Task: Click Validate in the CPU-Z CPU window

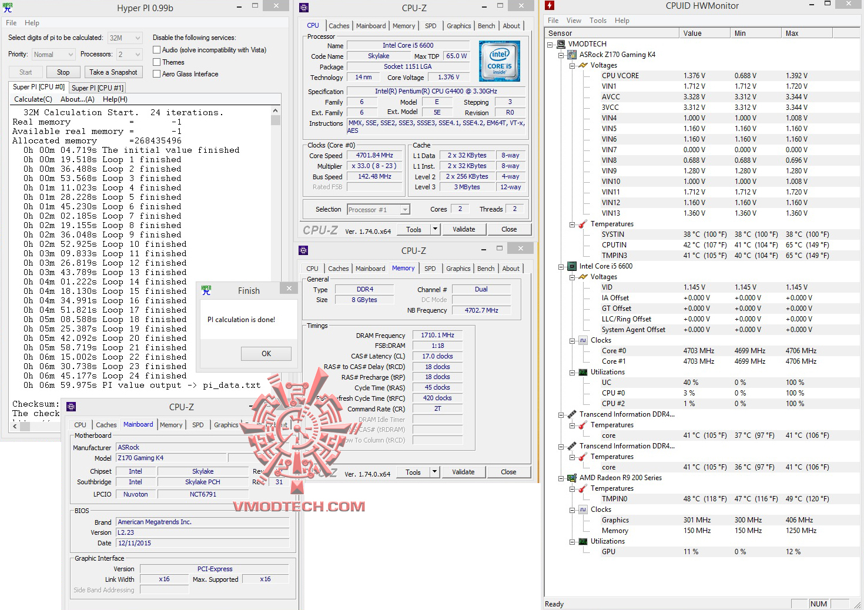Action: pos(464,229)
